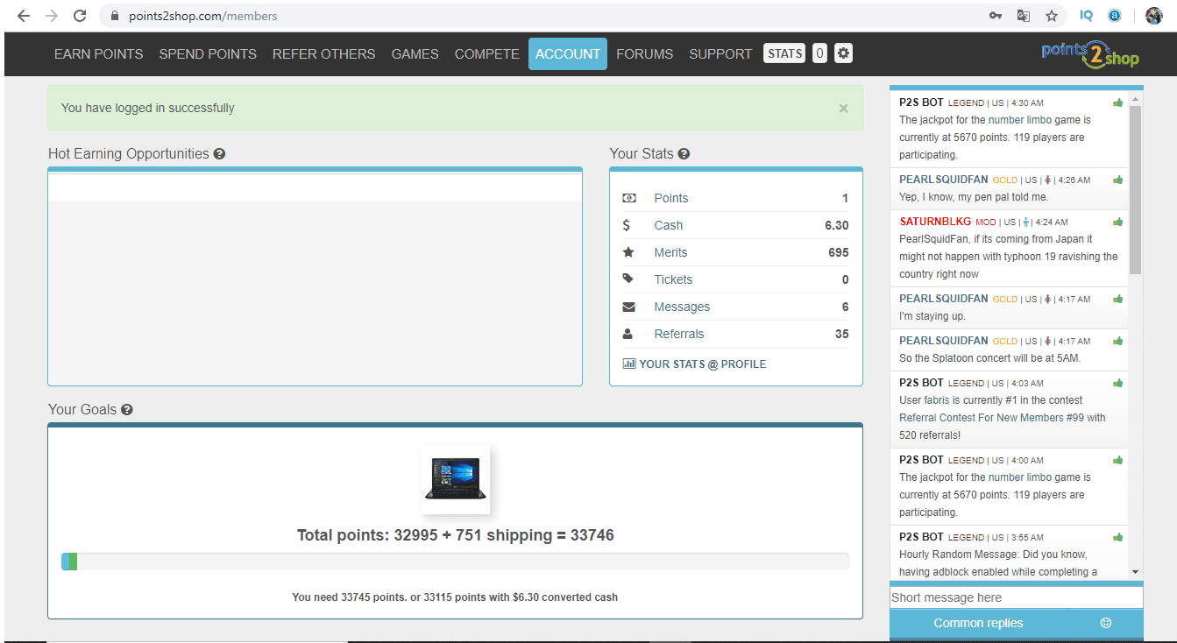Click the blue 'a' extension icon
Screen dimensions: 1177x643
tap(1115, 16)
